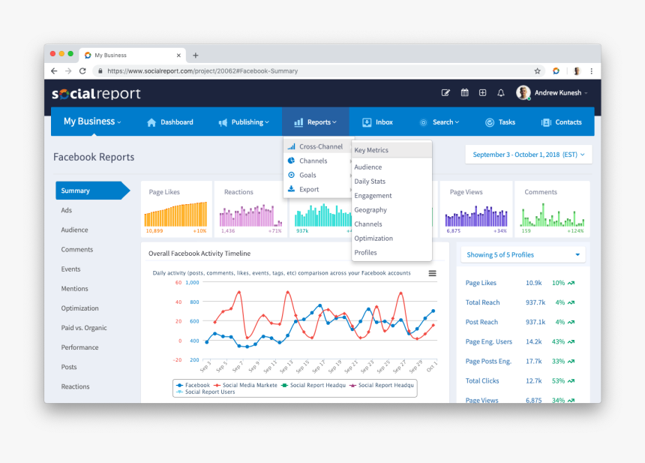The width and height of the screenshot is (645, 463).
Task: Select the Summary sidebar tab
Action: pyautogui.click(x=92, y=191)
